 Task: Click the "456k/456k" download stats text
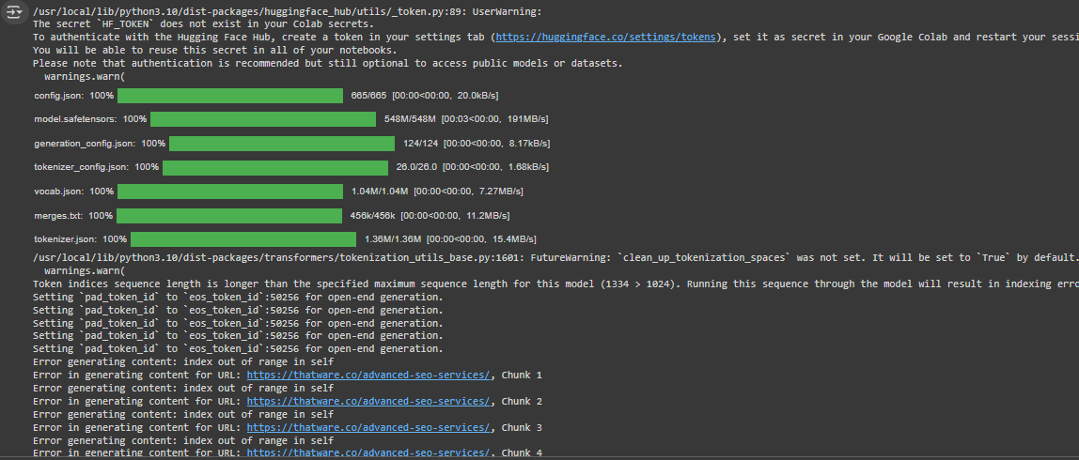point(430,216)
